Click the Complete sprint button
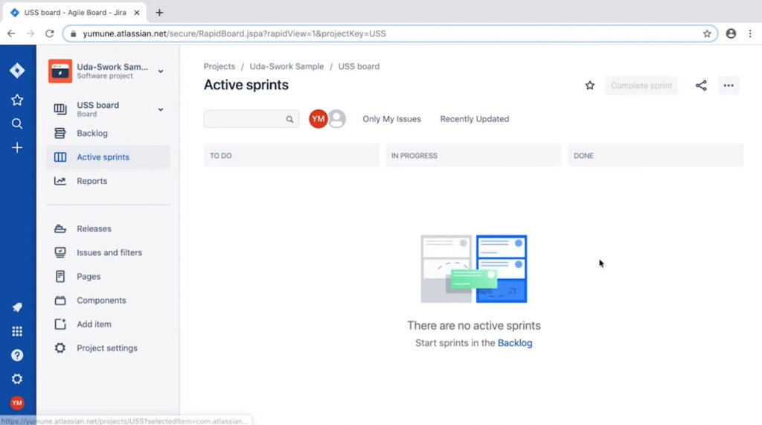Viewport: 762px width, 425px height. pyautogui.click(x=641, y=86)
